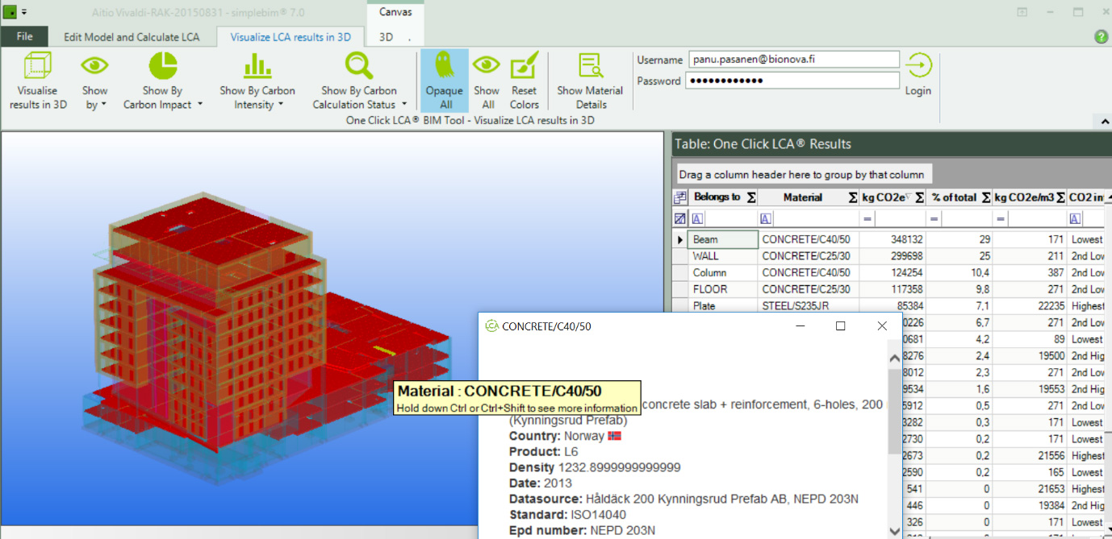
Task: Click the One Click LCA icon in CONCRETE/C40/50 title
Action: point(491,326)
